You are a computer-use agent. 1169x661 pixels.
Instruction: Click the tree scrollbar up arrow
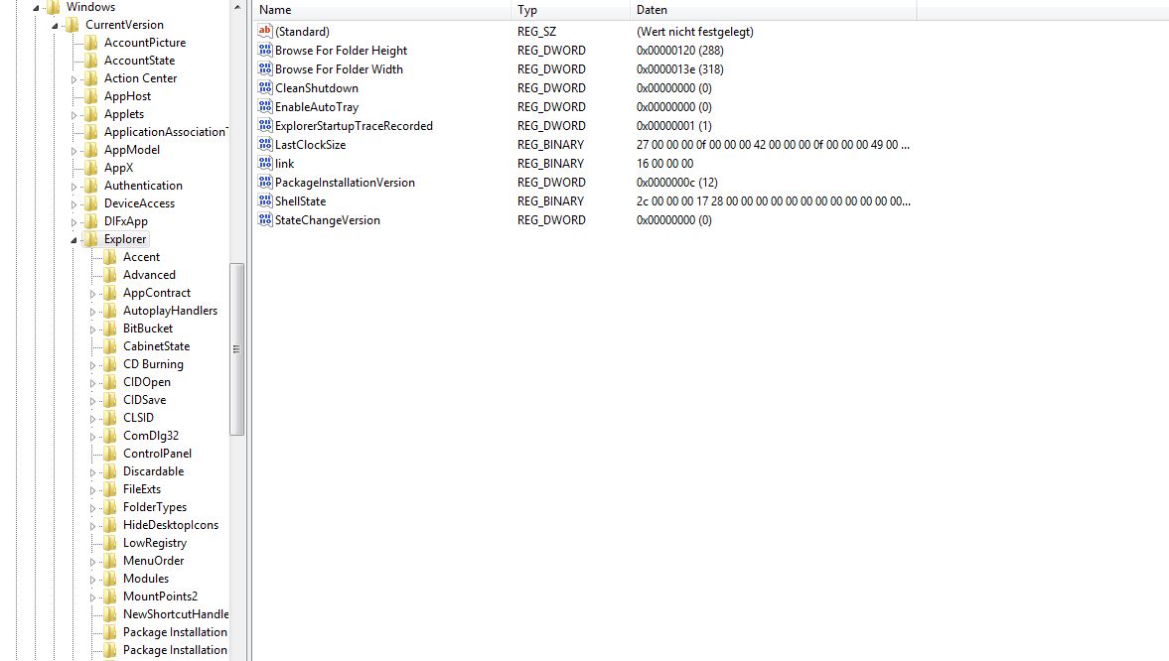[237, 7]
